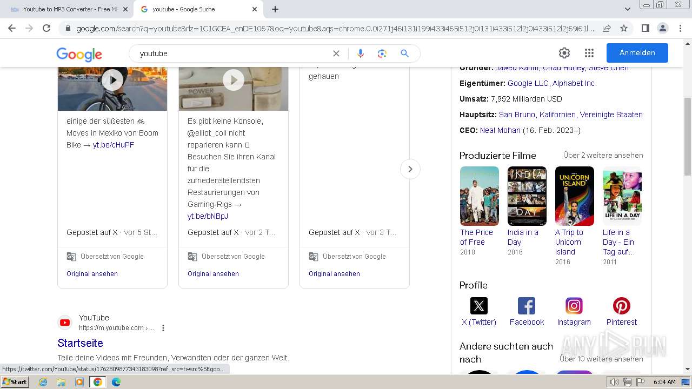
Task: View original of the third post
Action: pyautogui.click(x=334, y=274)
